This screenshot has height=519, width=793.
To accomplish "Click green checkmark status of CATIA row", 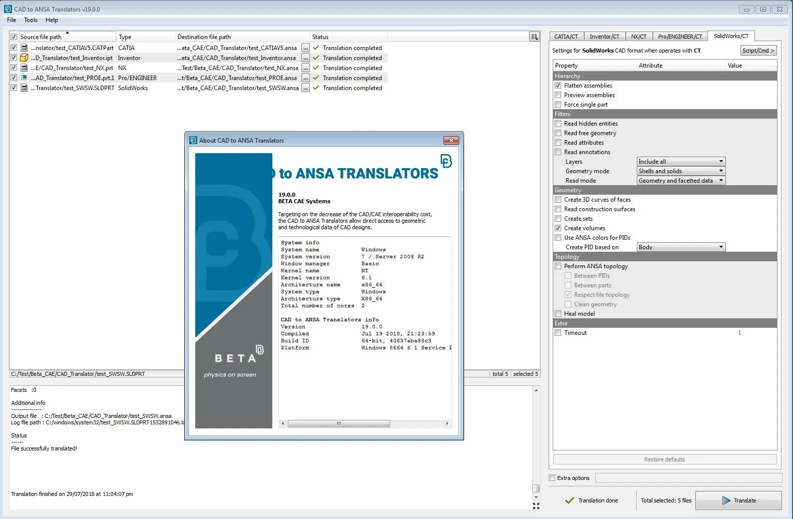I will [316, 48].
